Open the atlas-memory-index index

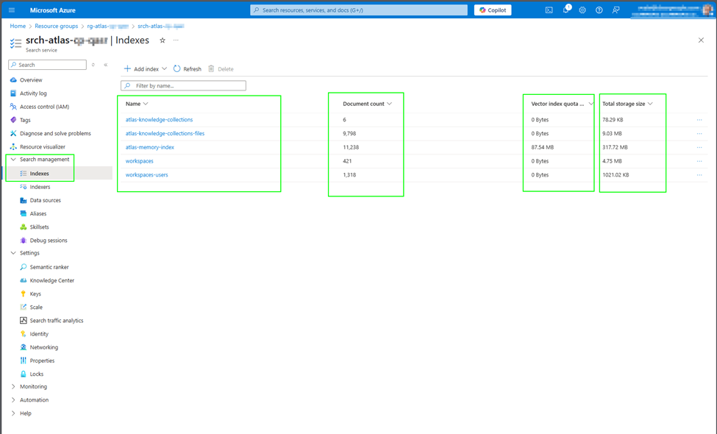pos(150,147)
